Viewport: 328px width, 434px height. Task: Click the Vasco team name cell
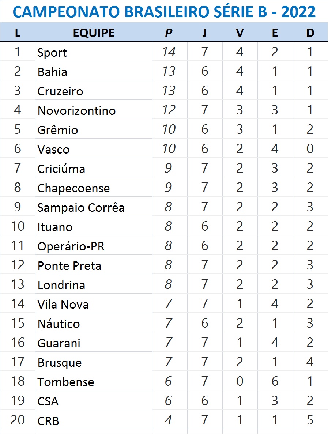53,150
